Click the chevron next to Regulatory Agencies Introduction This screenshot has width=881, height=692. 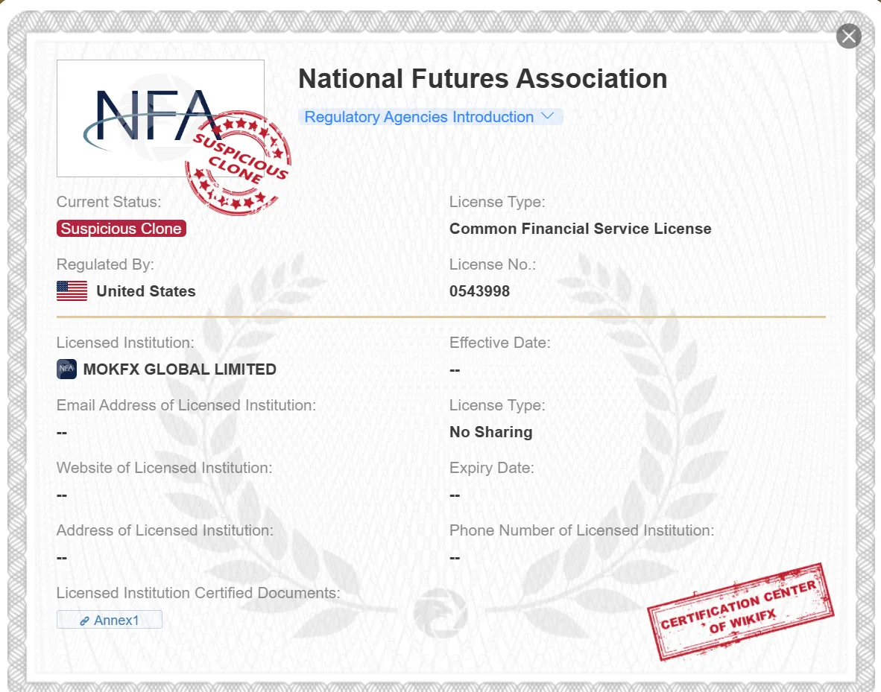pos(547,115)
